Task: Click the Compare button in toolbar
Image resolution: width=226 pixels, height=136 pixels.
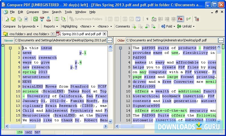Action: coord(9,26)
